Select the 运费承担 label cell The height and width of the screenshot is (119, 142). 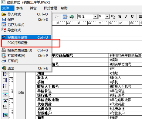point(72,109)
